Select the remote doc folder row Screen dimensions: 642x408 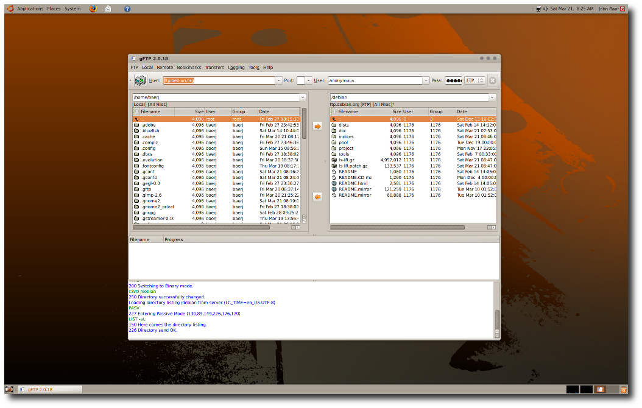(413, 131)
